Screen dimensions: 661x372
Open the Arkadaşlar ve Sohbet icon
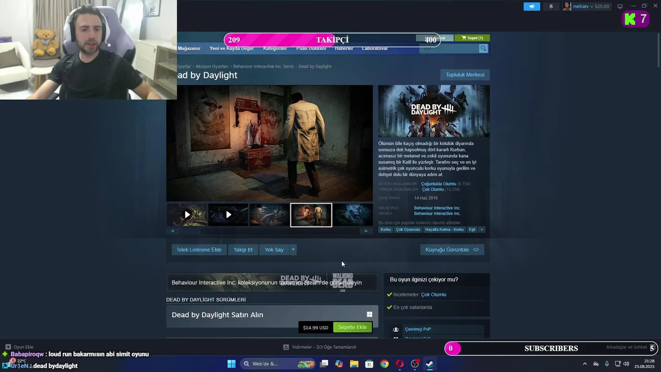pyautogui.click(x=652, y=348)
